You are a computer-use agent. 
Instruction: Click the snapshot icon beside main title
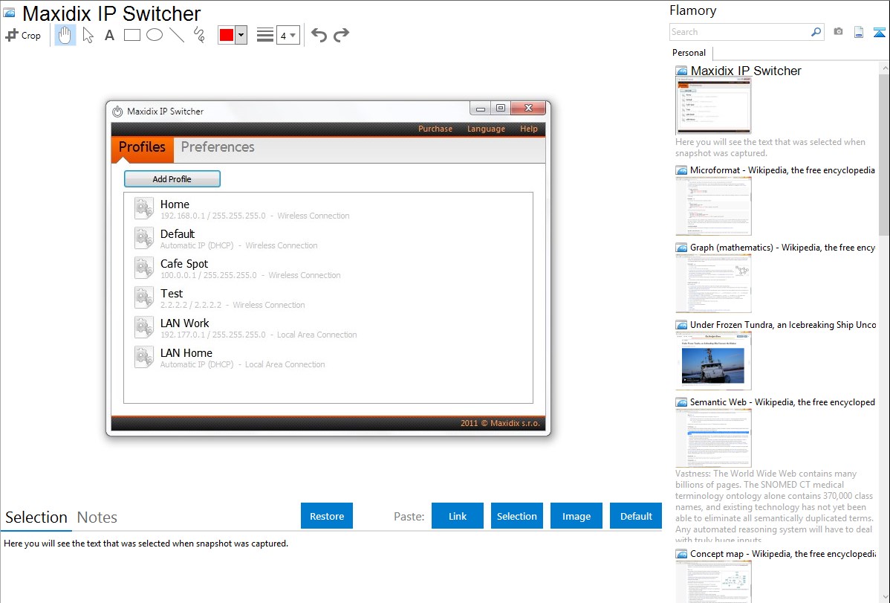point(9,13)
